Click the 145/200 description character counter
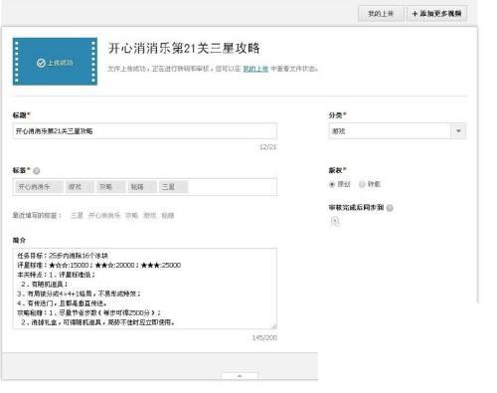497x393 pixels. [x=264, y=337]
